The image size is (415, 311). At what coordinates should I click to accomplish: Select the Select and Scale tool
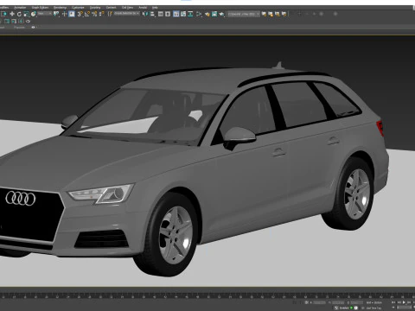pos(26,14)
